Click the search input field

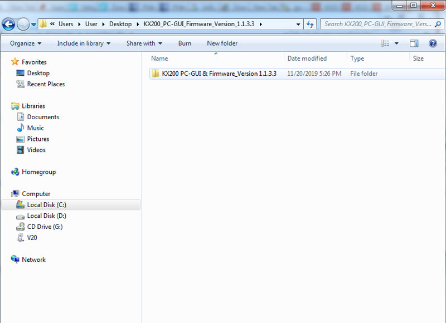pyautogui.click(x=377, y=24)
